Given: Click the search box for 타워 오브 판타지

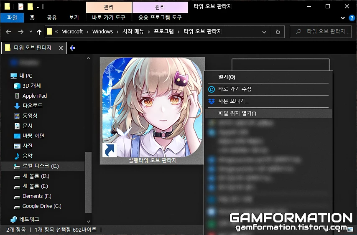Looking at the screenshot, I should (321, 32).
